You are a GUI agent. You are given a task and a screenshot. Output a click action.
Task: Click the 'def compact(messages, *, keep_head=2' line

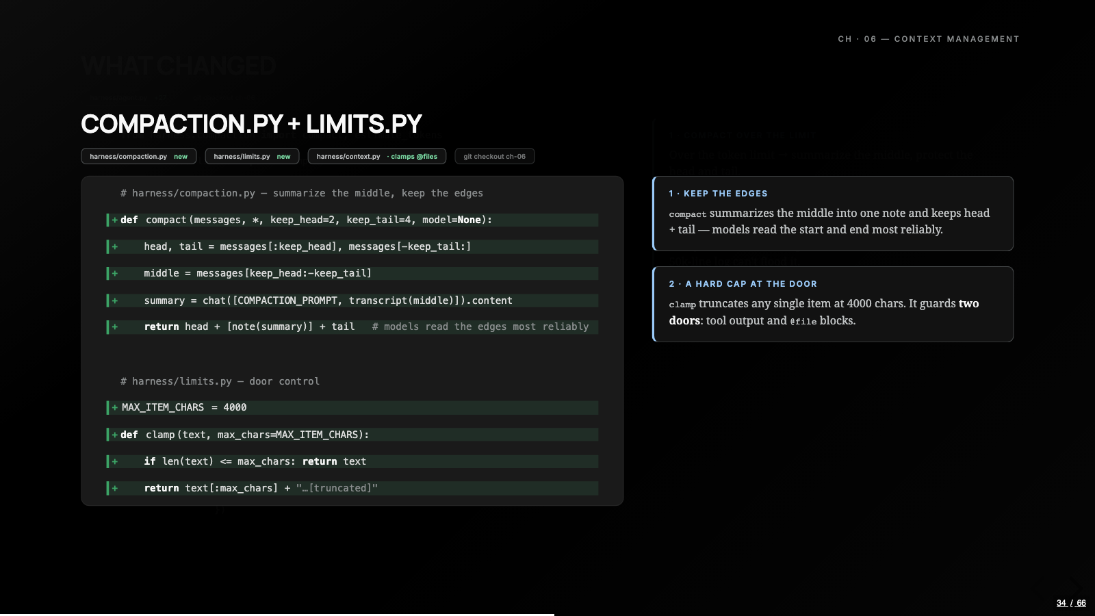coord(352,220)
